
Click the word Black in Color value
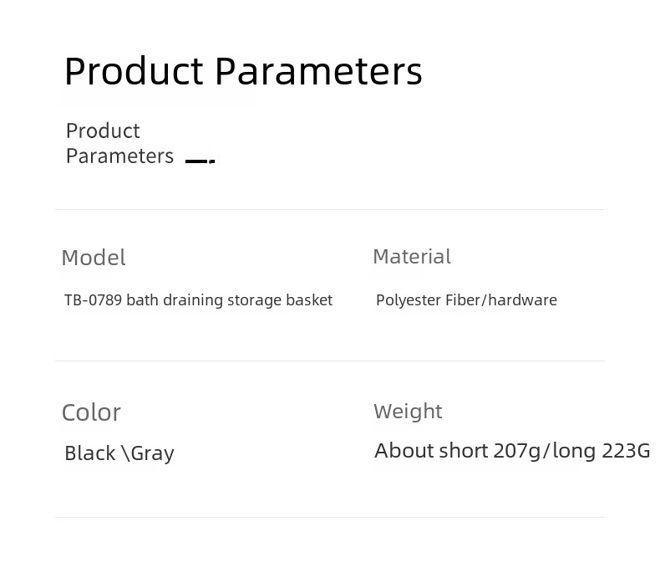(x=89, y=453)
